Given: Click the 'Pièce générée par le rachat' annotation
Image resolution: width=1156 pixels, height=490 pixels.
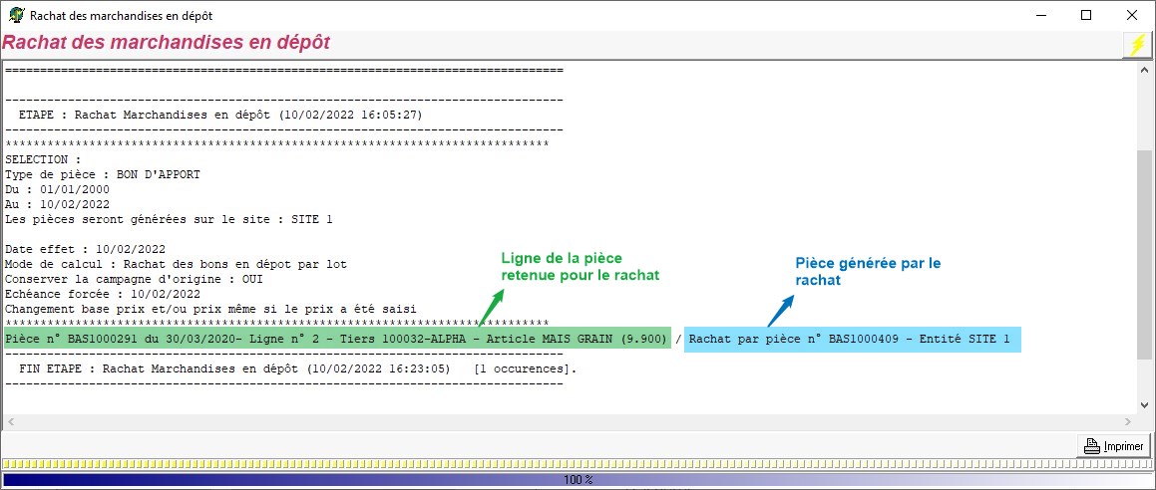Looking at the screenshot, I should 868,272.
